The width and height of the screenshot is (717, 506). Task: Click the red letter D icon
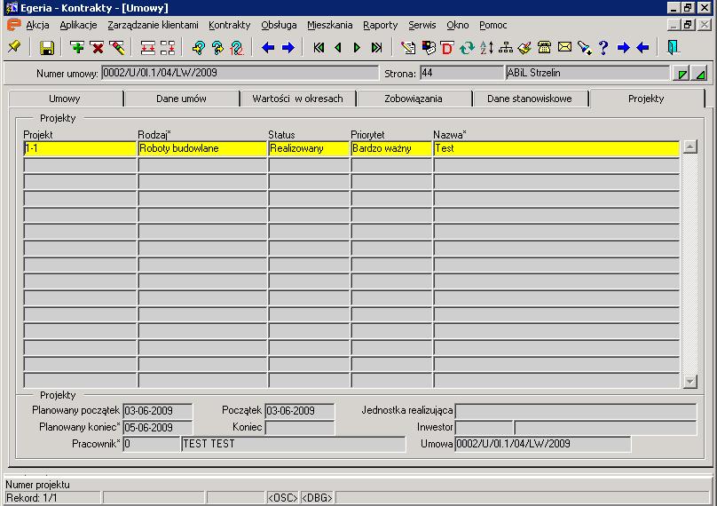447,48
